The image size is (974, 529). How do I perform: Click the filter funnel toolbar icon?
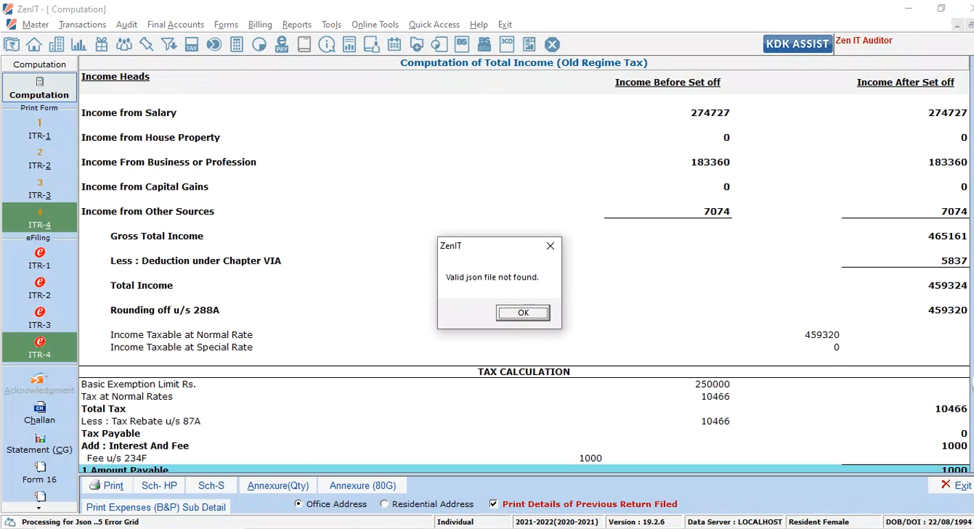169,45
